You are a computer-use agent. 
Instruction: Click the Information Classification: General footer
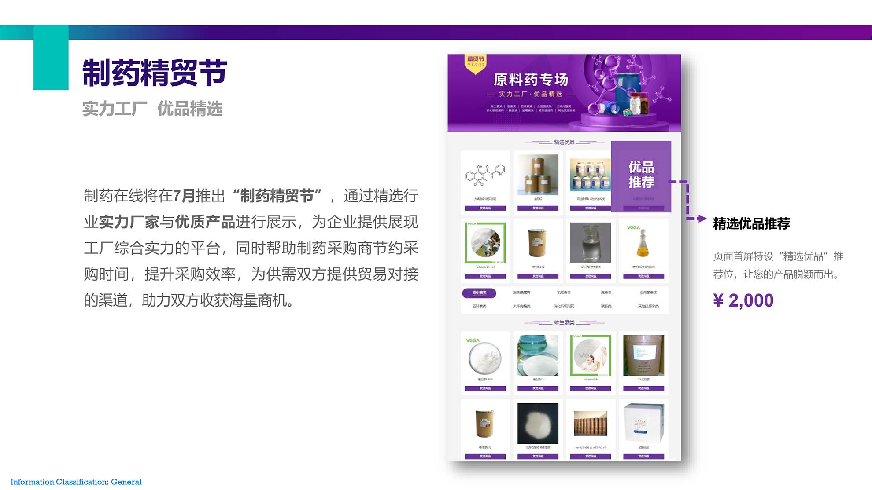pos(76,482)
